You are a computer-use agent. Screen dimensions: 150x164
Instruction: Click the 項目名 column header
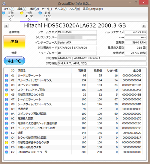point(44,70)
